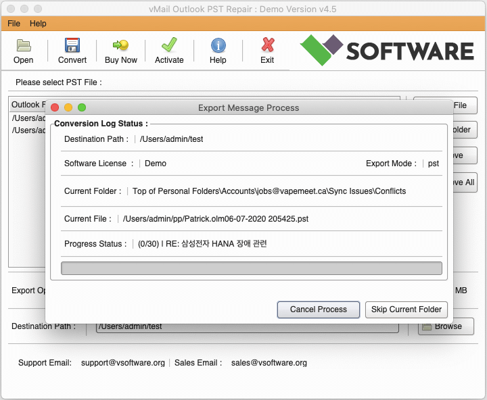Click the Browse button in main window

click(x=446, y=326)
